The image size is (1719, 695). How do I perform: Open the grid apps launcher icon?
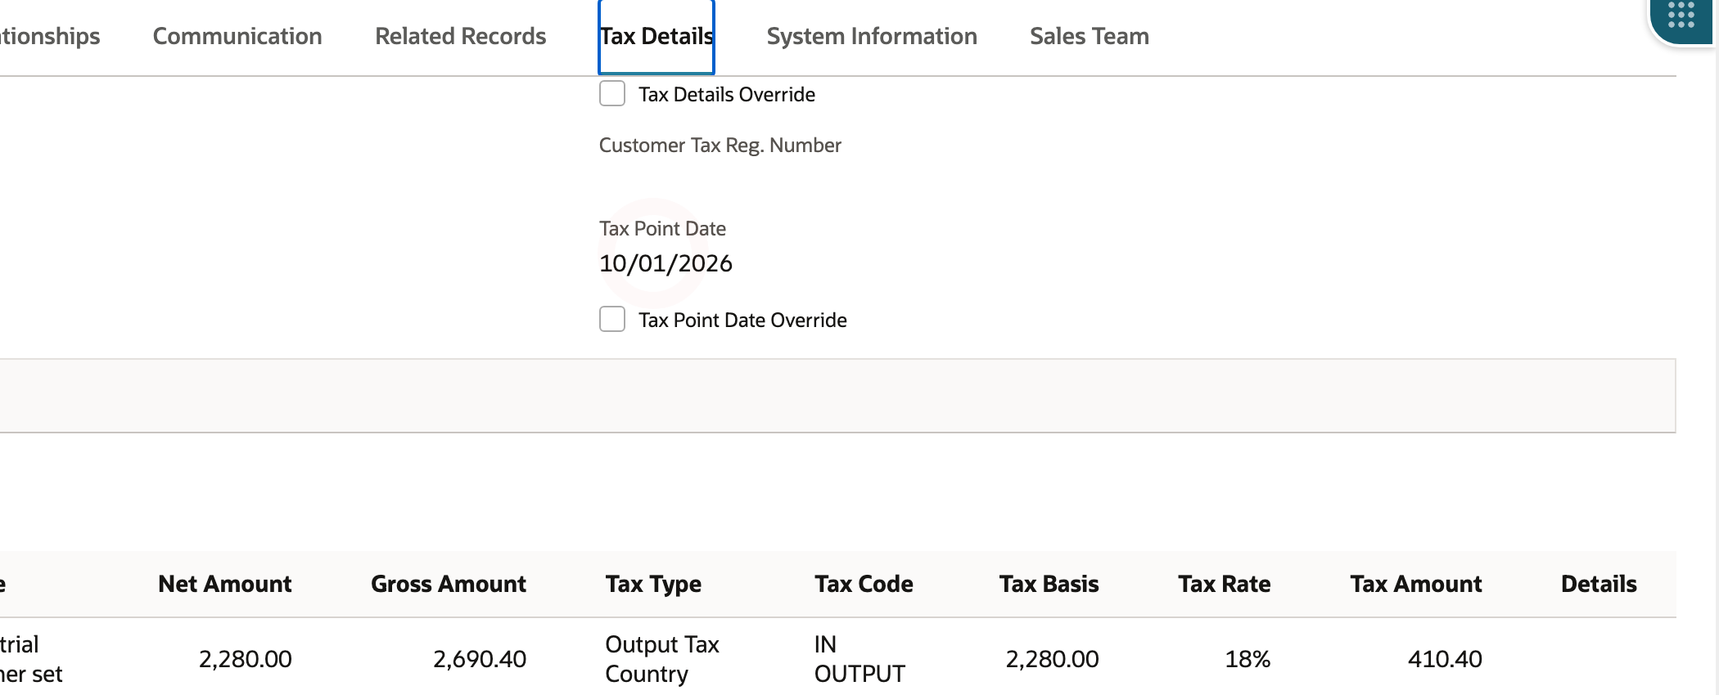(1681, 16)
